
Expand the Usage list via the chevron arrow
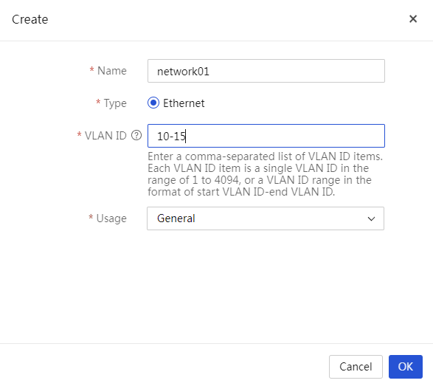click(x=371, y=218)
